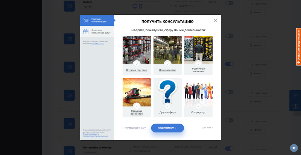Click the Сельское хозяйство label
301x155 pixels.
pos(137,112)
